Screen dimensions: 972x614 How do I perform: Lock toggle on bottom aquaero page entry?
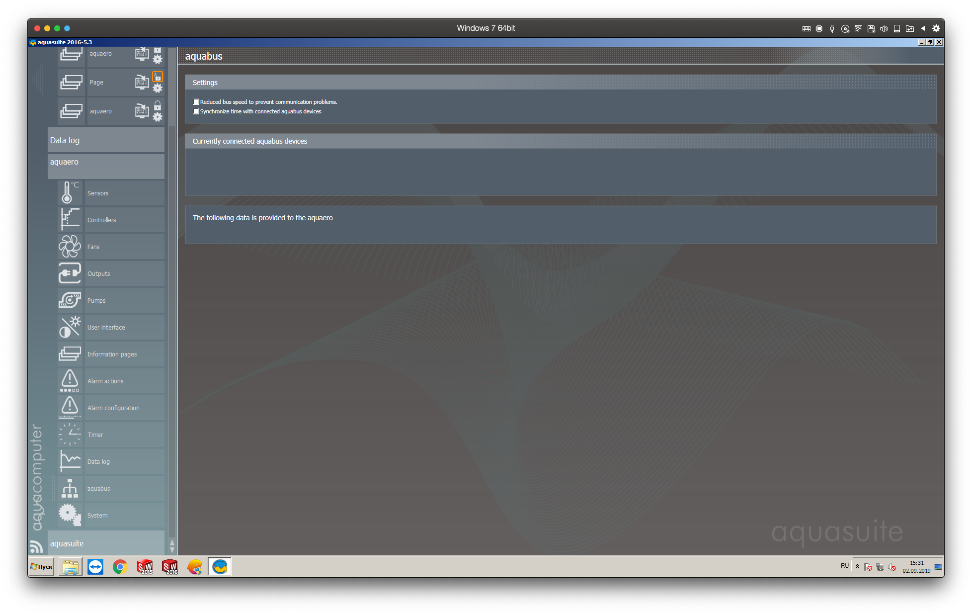pos(158,105)
